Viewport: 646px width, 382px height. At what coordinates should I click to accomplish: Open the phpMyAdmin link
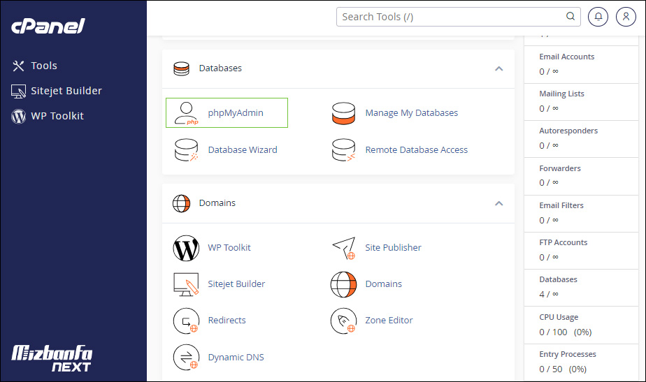[x=236, y=113]
